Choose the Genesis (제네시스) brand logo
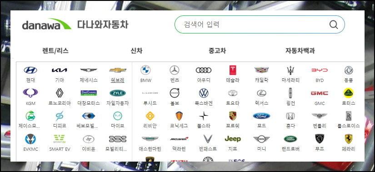375x172 pixels. pos(89,70)
